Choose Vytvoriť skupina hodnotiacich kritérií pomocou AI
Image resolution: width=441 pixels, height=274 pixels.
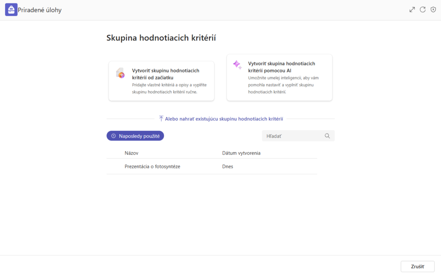click(x=279, y=78)
